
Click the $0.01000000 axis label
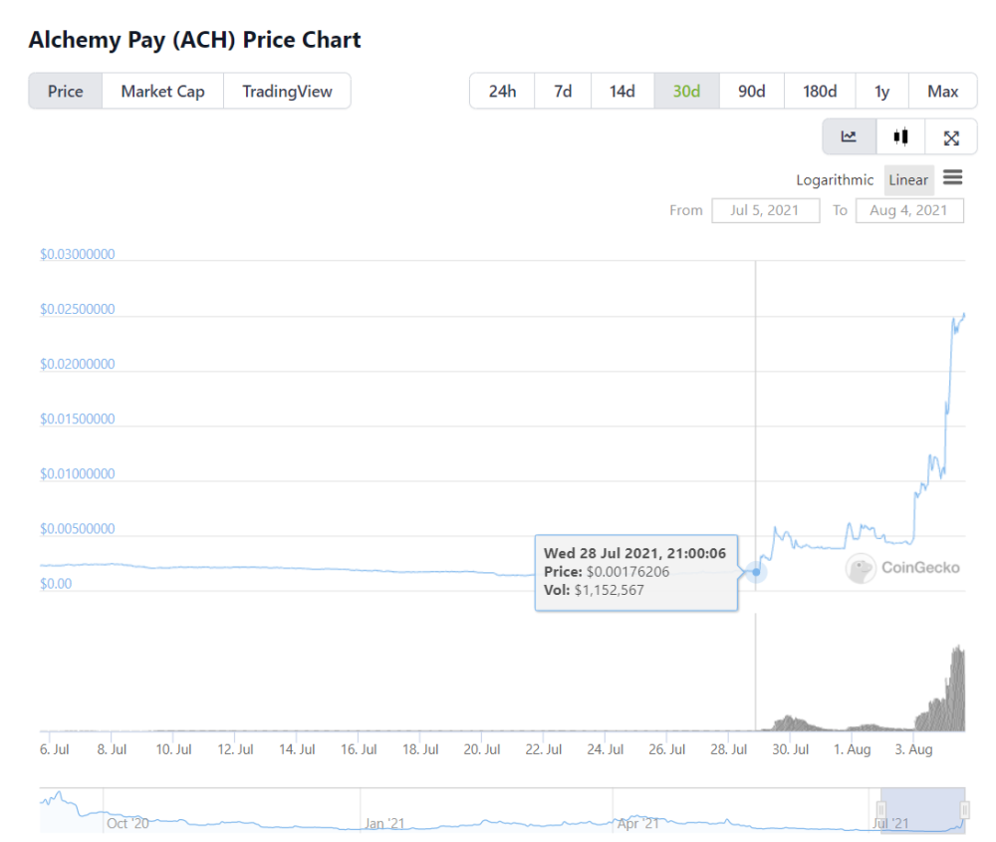(78, 474)
